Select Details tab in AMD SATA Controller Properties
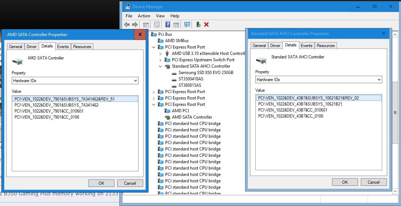Viewport: 401px width, 206px height. click(x=47, y=46)
